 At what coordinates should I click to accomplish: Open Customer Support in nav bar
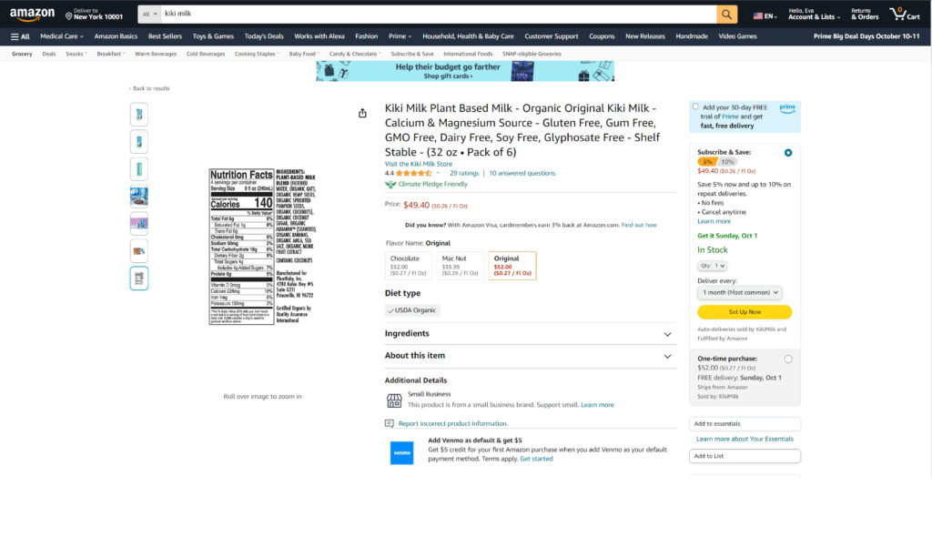pos(551,36)
